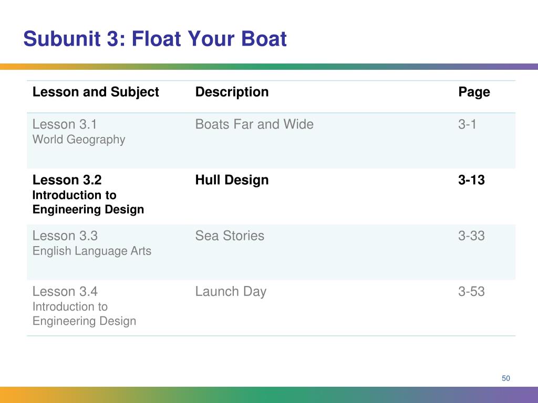Click the 'Description' column header
The height and width of the screenshot is (403, 538).
click(x=232, y=92)
